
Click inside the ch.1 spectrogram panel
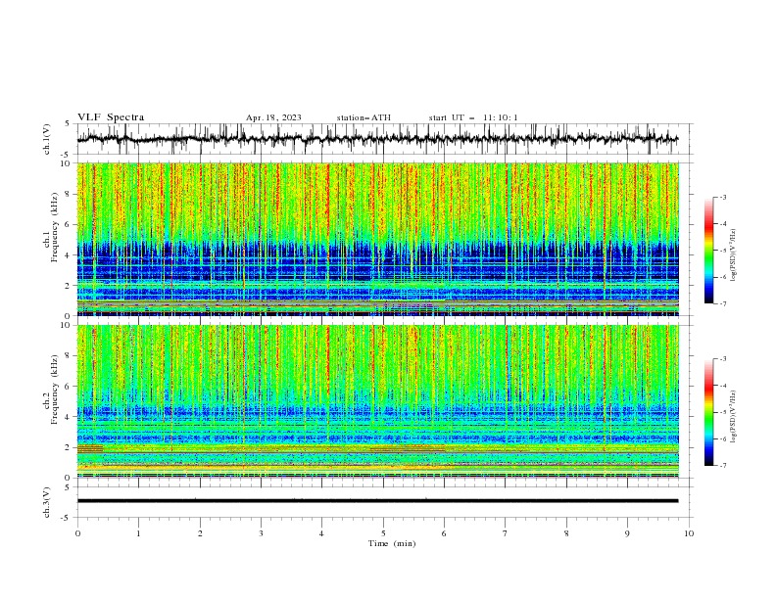pyautogui.click(x=377, y=239)
